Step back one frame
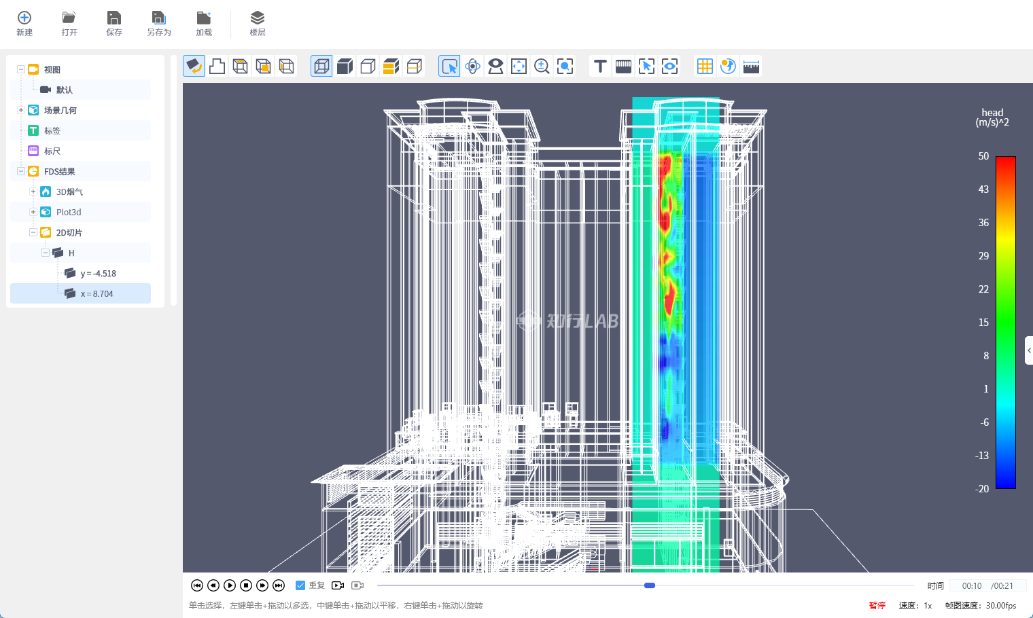The height and width of the screenshot is (618, 1033). click(x=213, y=585)
